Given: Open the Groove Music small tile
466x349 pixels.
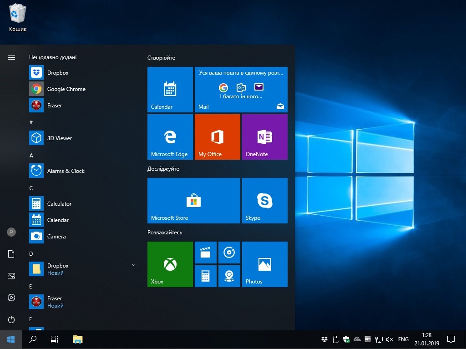Looking at the screenshot, I should coord(229,253).
